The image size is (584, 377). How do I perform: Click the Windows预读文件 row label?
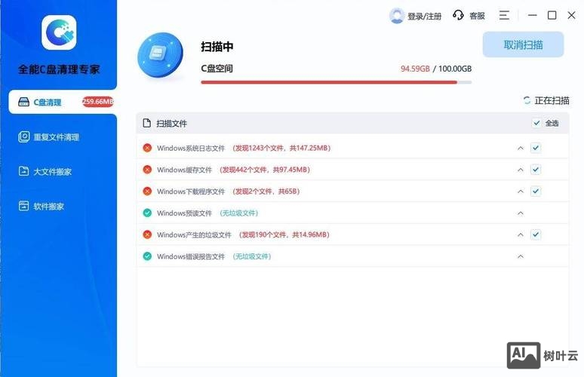point(184,213)
